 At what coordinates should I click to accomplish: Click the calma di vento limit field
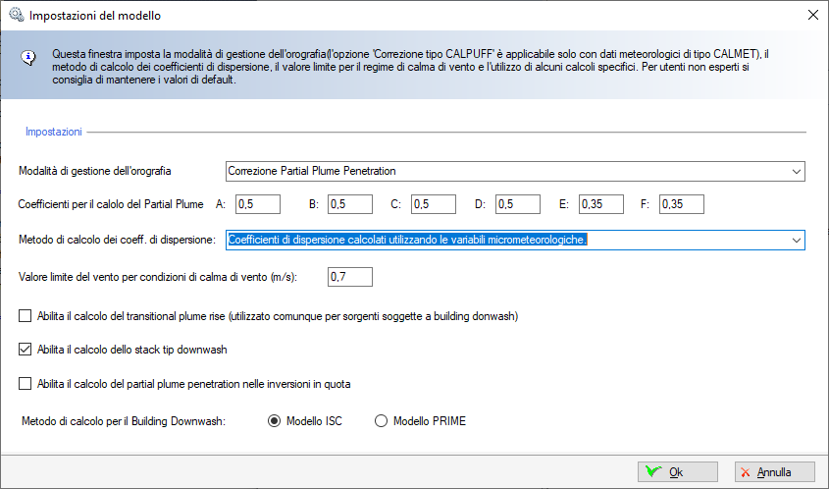[350, 277]
